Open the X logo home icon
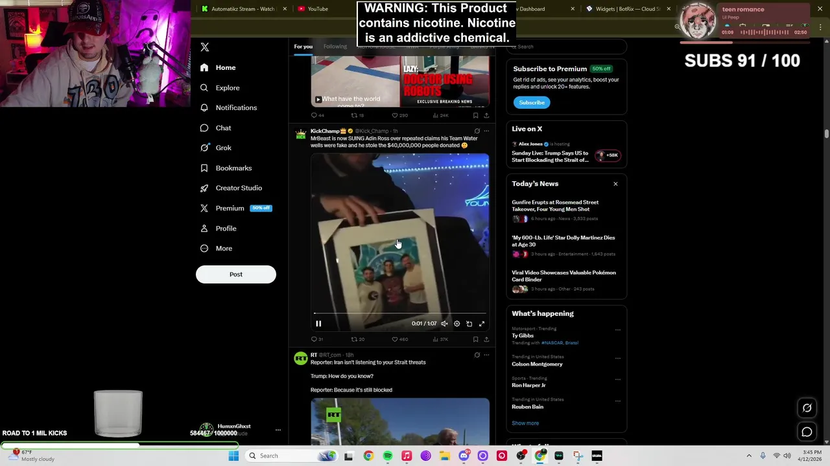 [x=205, y=47]
